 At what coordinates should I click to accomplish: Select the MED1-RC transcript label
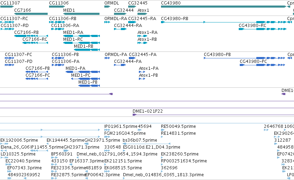click(x=73, y=39)
